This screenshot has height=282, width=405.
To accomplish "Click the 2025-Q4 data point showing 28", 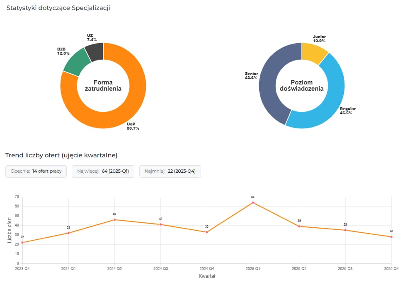I will [391, 237].
